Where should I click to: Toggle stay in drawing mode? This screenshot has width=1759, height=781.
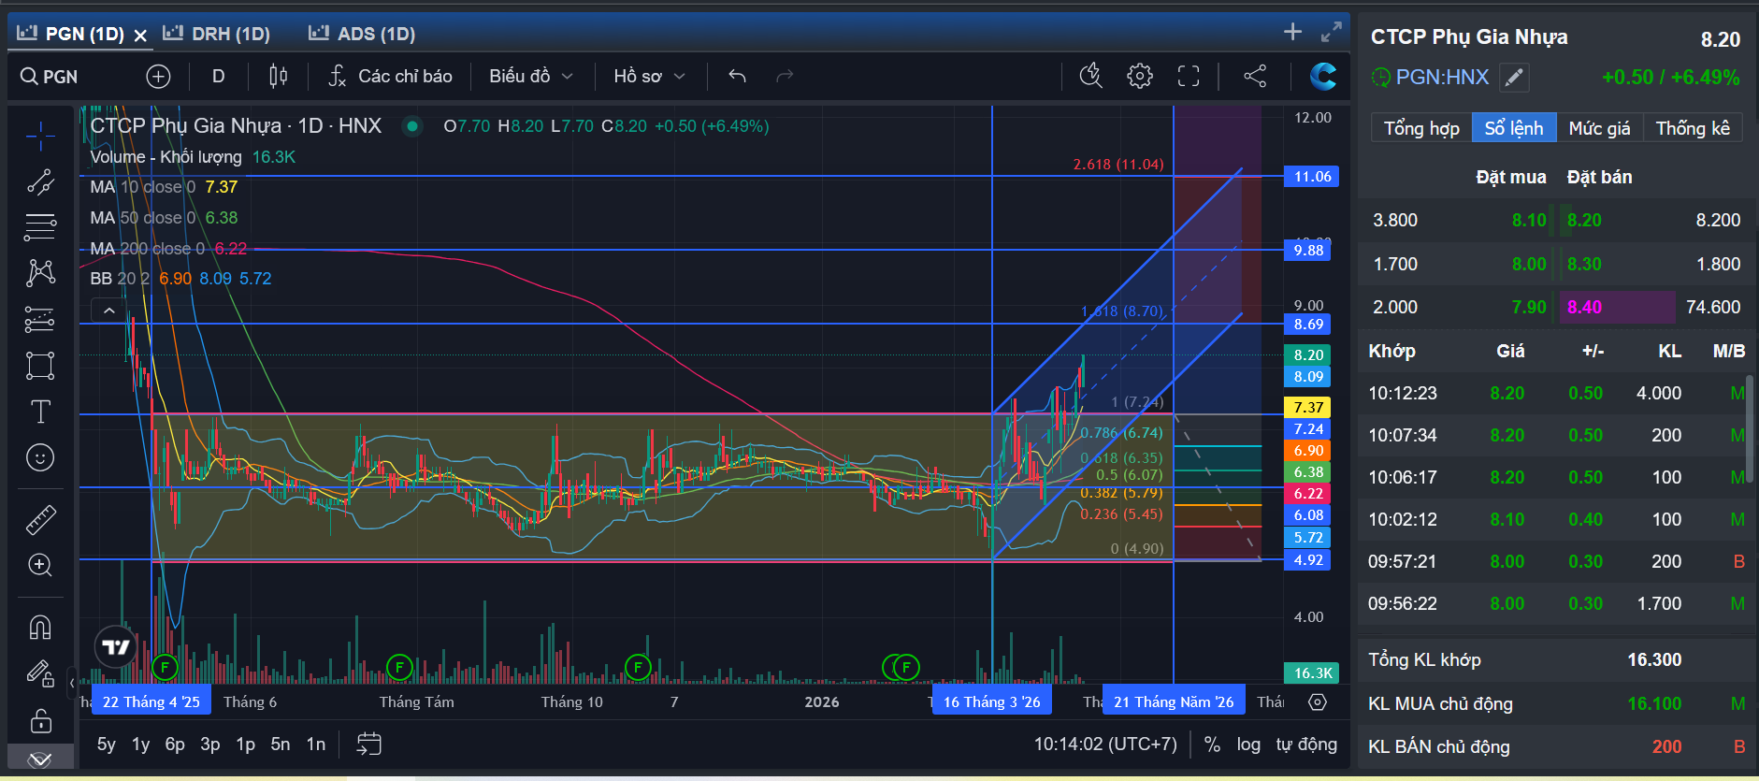pyautogui.click(x=40, y=673)
